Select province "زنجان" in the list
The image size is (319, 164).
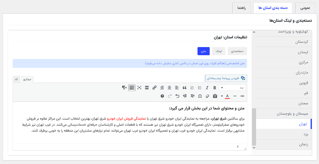[x=284, y=144]
